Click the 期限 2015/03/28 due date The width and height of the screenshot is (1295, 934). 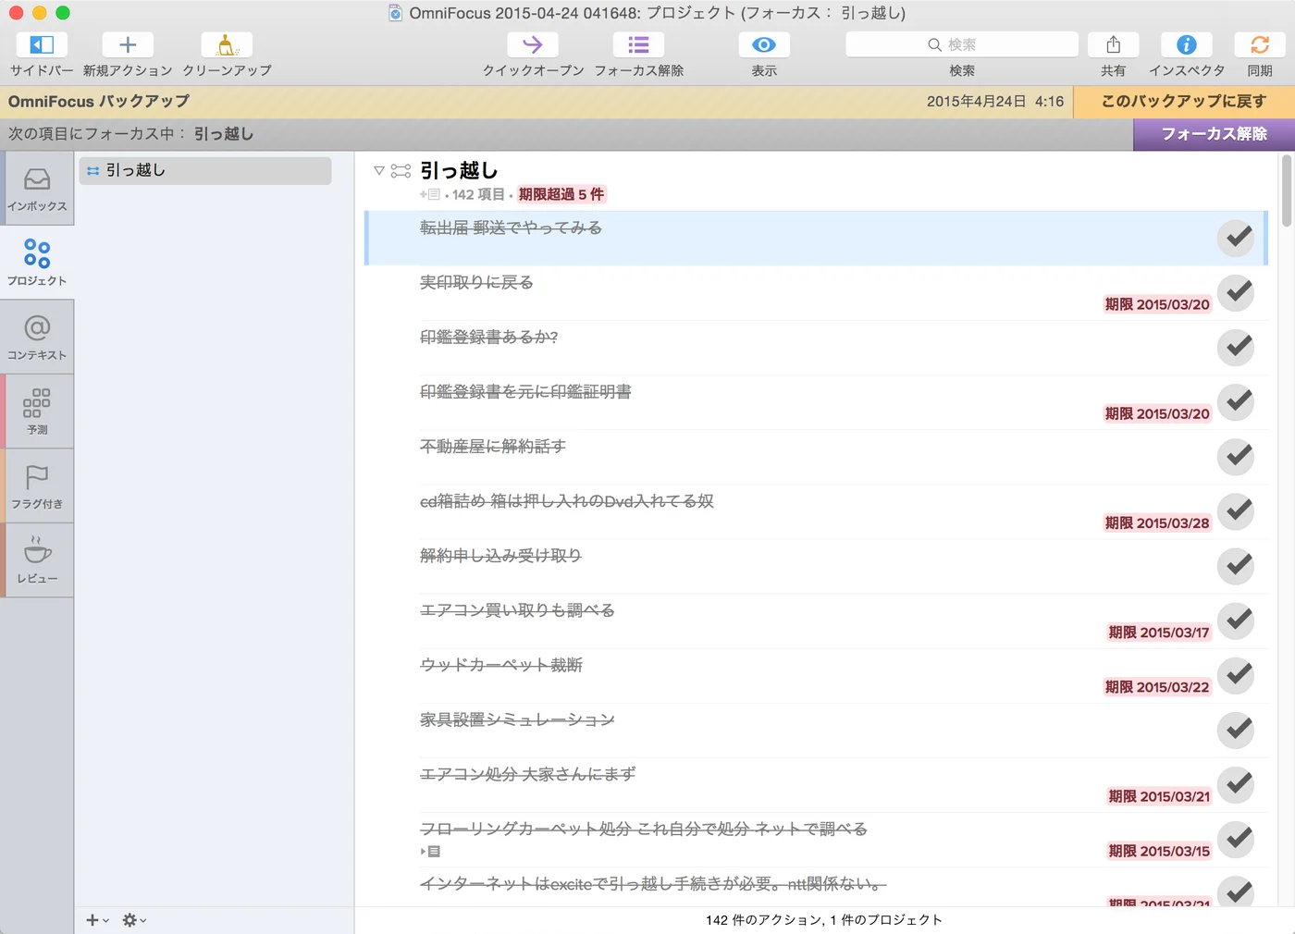click(1157, 523)
